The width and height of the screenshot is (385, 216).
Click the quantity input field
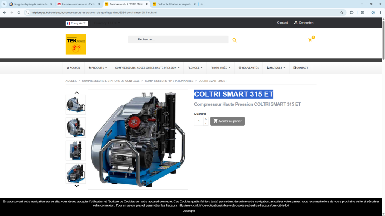tap(199, 121)
